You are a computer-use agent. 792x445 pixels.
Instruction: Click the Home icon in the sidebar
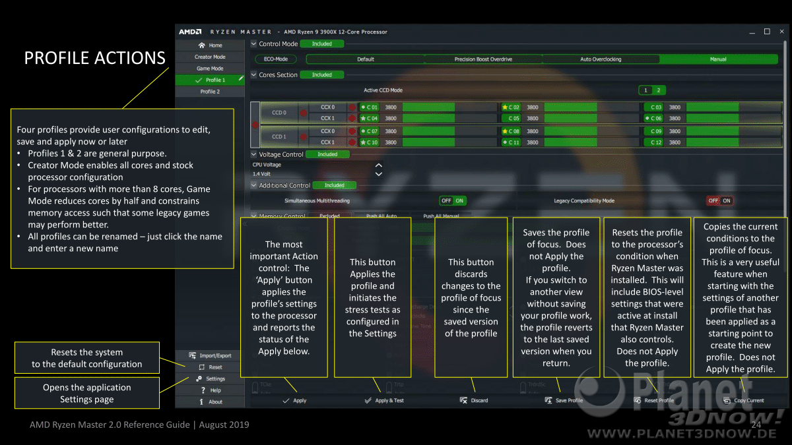202,45
